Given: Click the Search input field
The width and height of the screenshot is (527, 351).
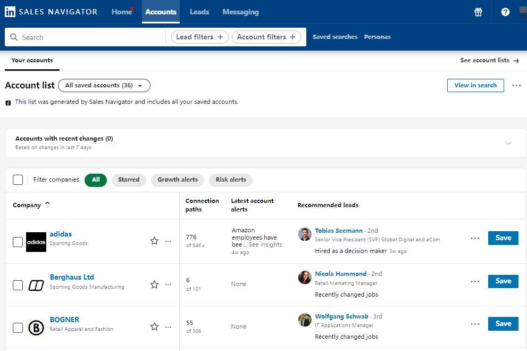Looking at the screenshot, I should (90, 37).
